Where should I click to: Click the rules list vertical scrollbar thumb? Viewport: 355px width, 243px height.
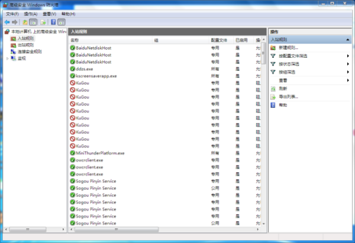[263, 53]
